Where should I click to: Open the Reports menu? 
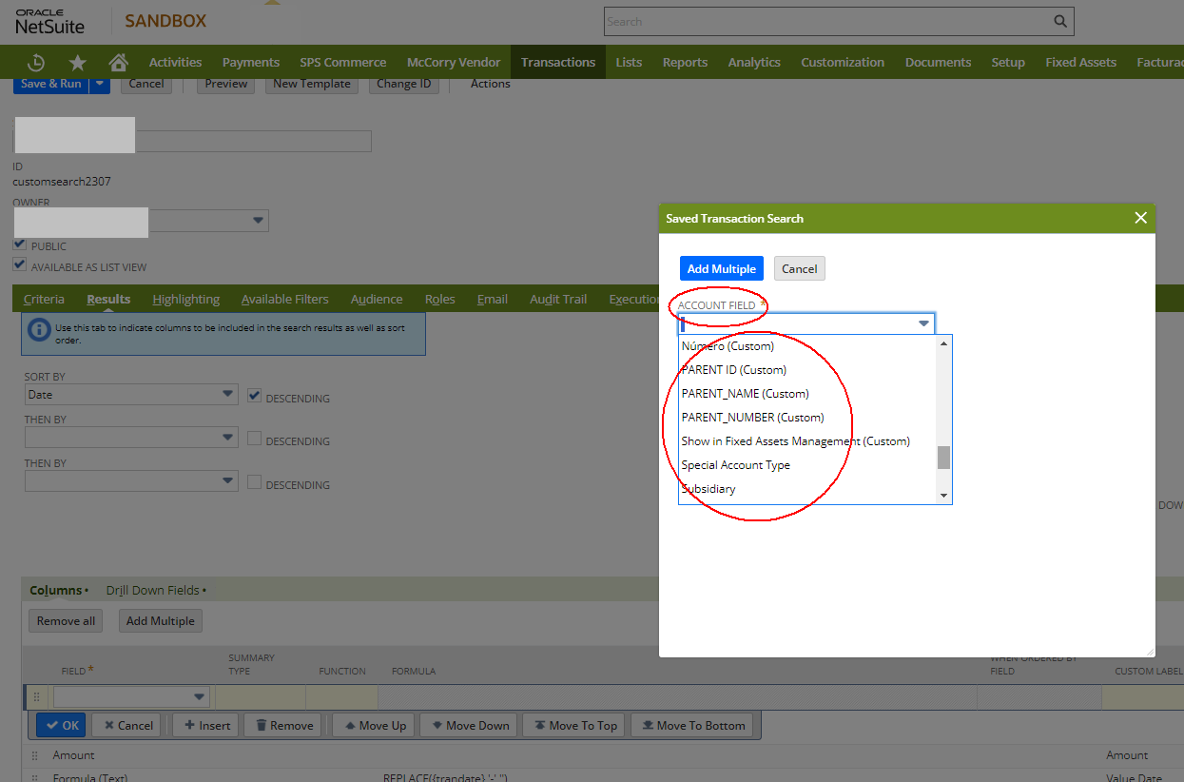pyautogui.click(x=685, y=63)
